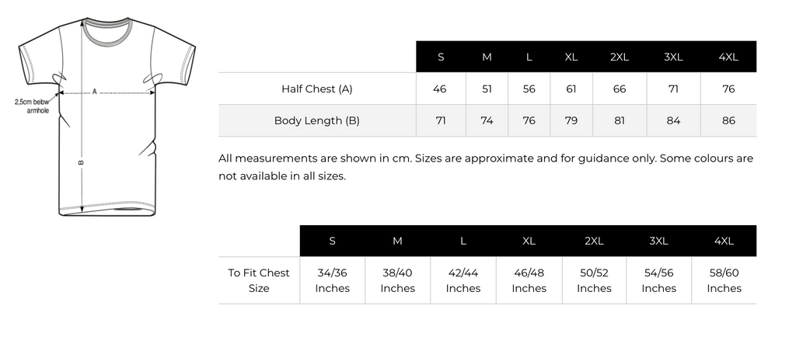Click the Body Length value 74 for M
Viewport: 796px width, 337px height.
pyautogui.click(x=487, y=121)
